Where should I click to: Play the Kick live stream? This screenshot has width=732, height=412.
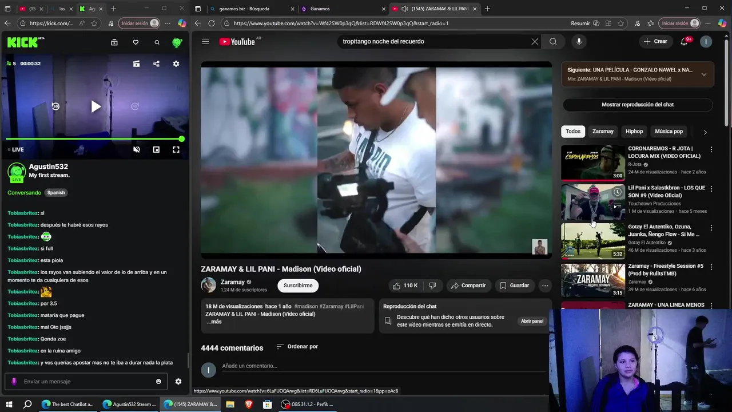(x=96, y=106)
